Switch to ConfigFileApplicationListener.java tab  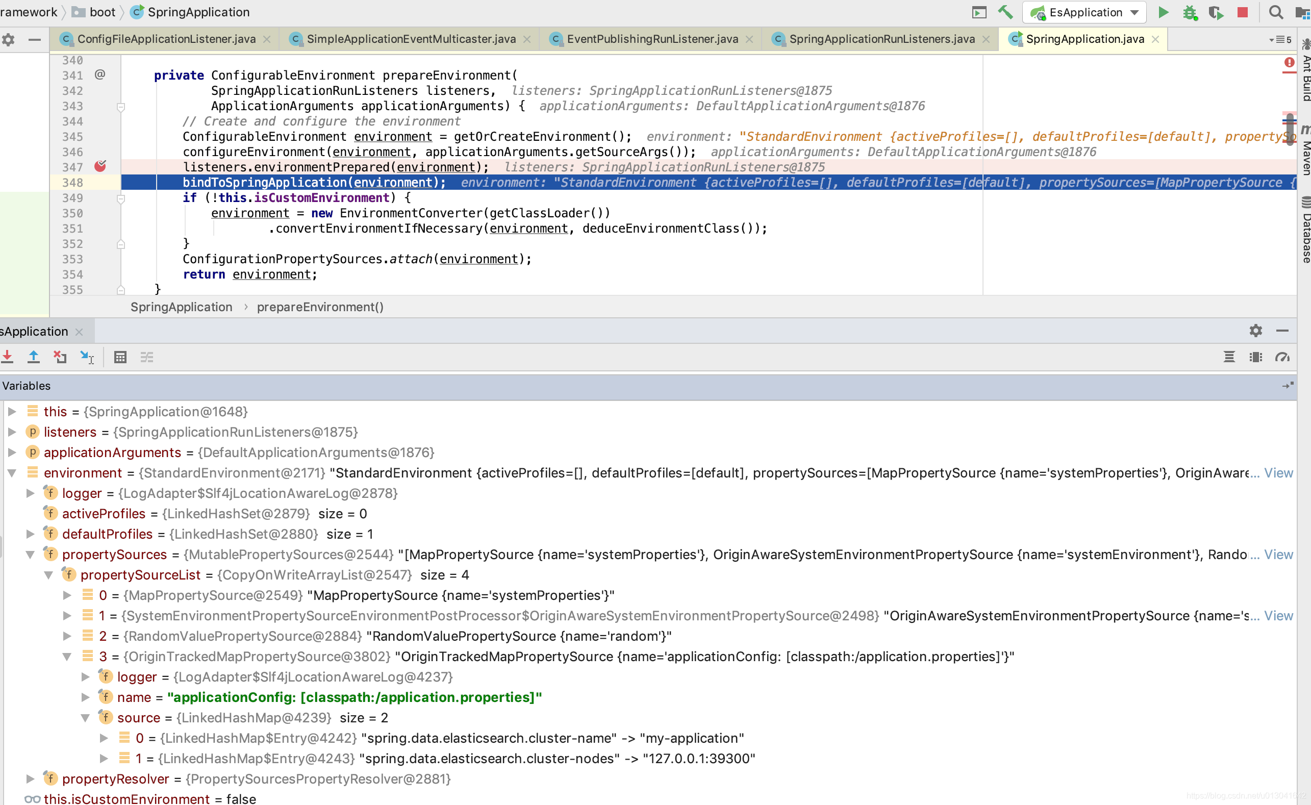(167, 39)
